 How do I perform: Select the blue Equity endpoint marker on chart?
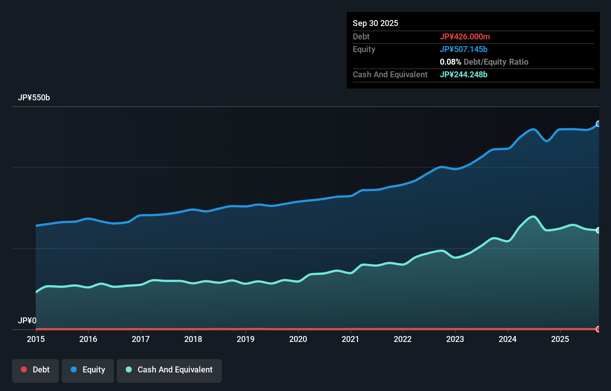point(598,123)
